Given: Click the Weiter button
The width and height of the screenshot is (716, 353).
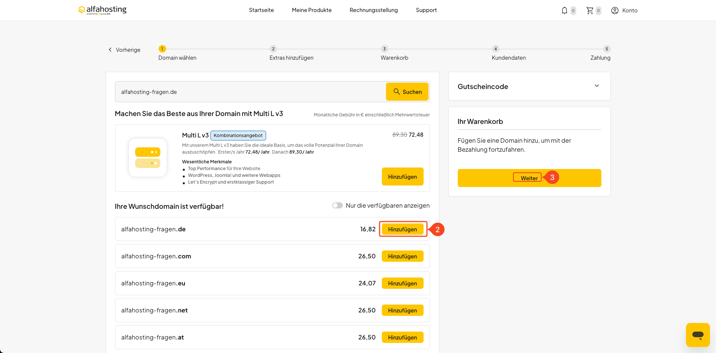Looking at the screenshot, I should (529, 178).
